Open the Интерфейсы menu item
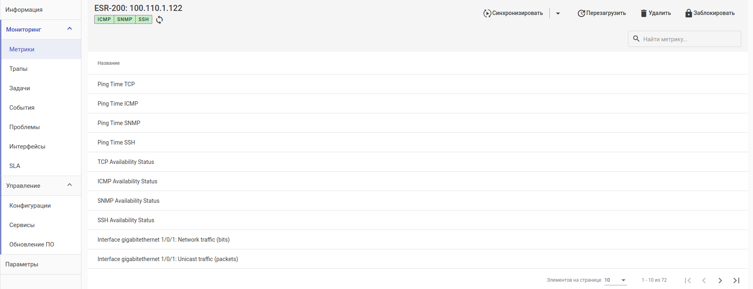This screenshot has height=289, width=753. coord(28,147)
